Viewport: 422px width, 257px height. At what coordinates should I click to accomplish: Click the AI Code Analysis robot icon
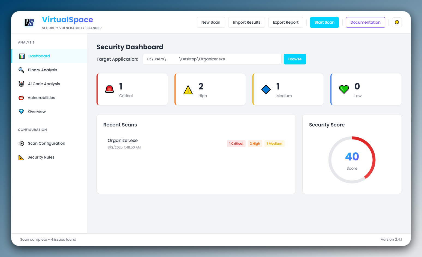pos(21,84)
